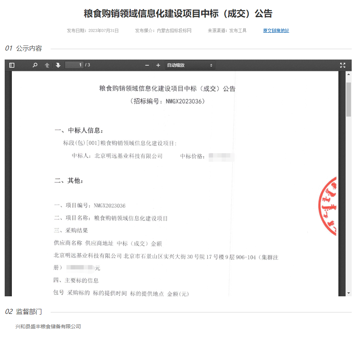The width and height of the screenshot is (356, 339).
Task: Activate the magnifier icon on the toolbar
Action: (34, 65)
